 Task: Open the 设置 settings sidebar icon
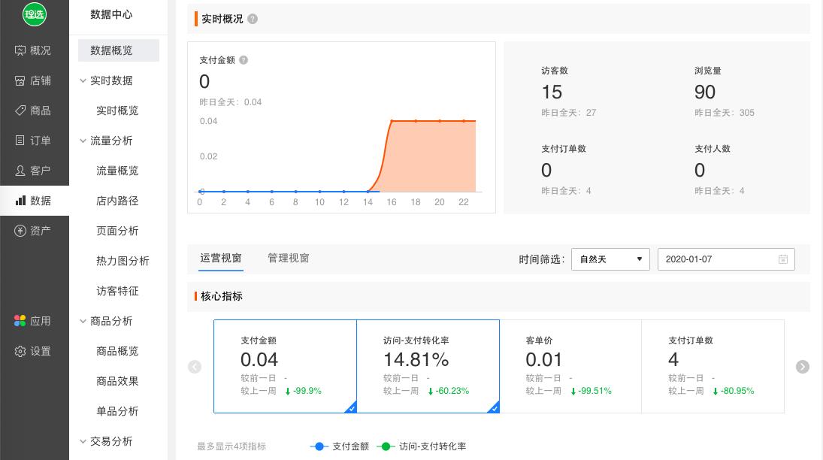tap(35, 351)
